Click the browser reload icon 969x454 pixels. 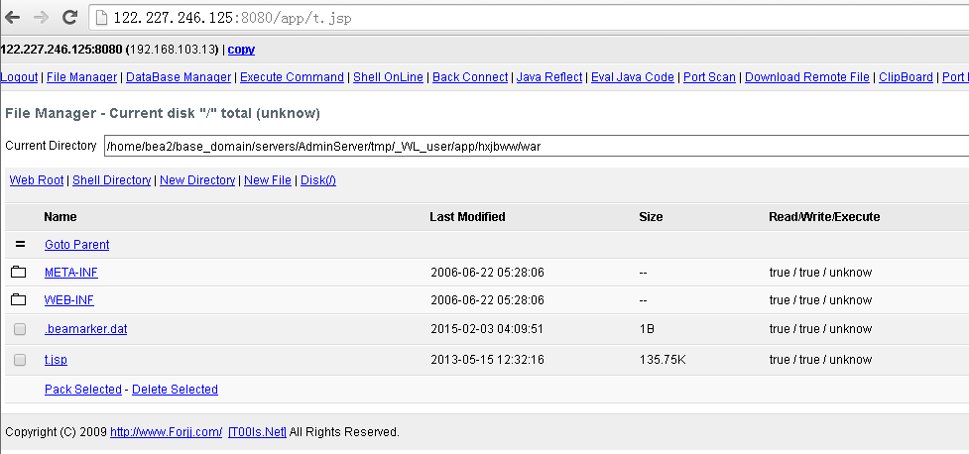(70, 17)
